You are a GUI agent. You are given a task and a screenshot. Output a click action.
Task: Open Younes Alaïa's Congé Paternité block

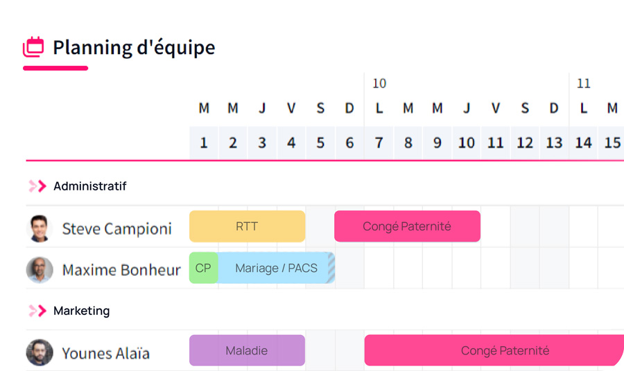coord(494,351)
